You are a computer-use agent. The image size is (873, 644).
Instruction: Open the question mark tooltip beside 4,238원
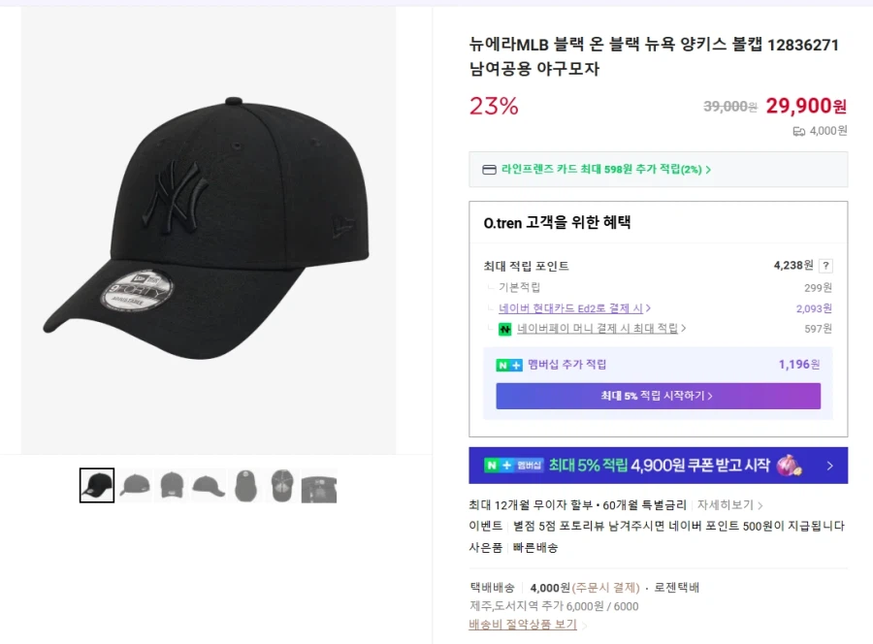(824, 266)
